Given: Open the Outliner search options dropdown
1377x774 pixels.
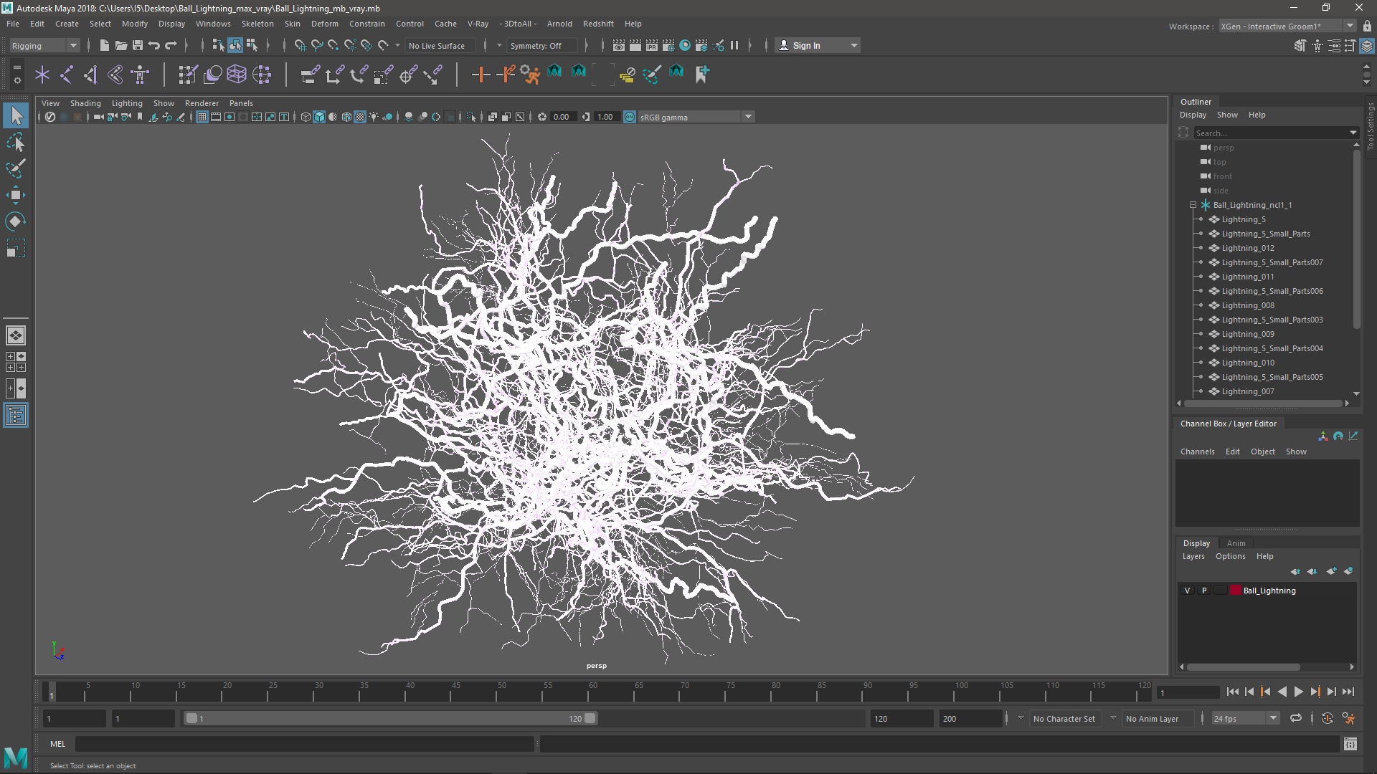Looking at the screenshot, I should (1353, 133).
